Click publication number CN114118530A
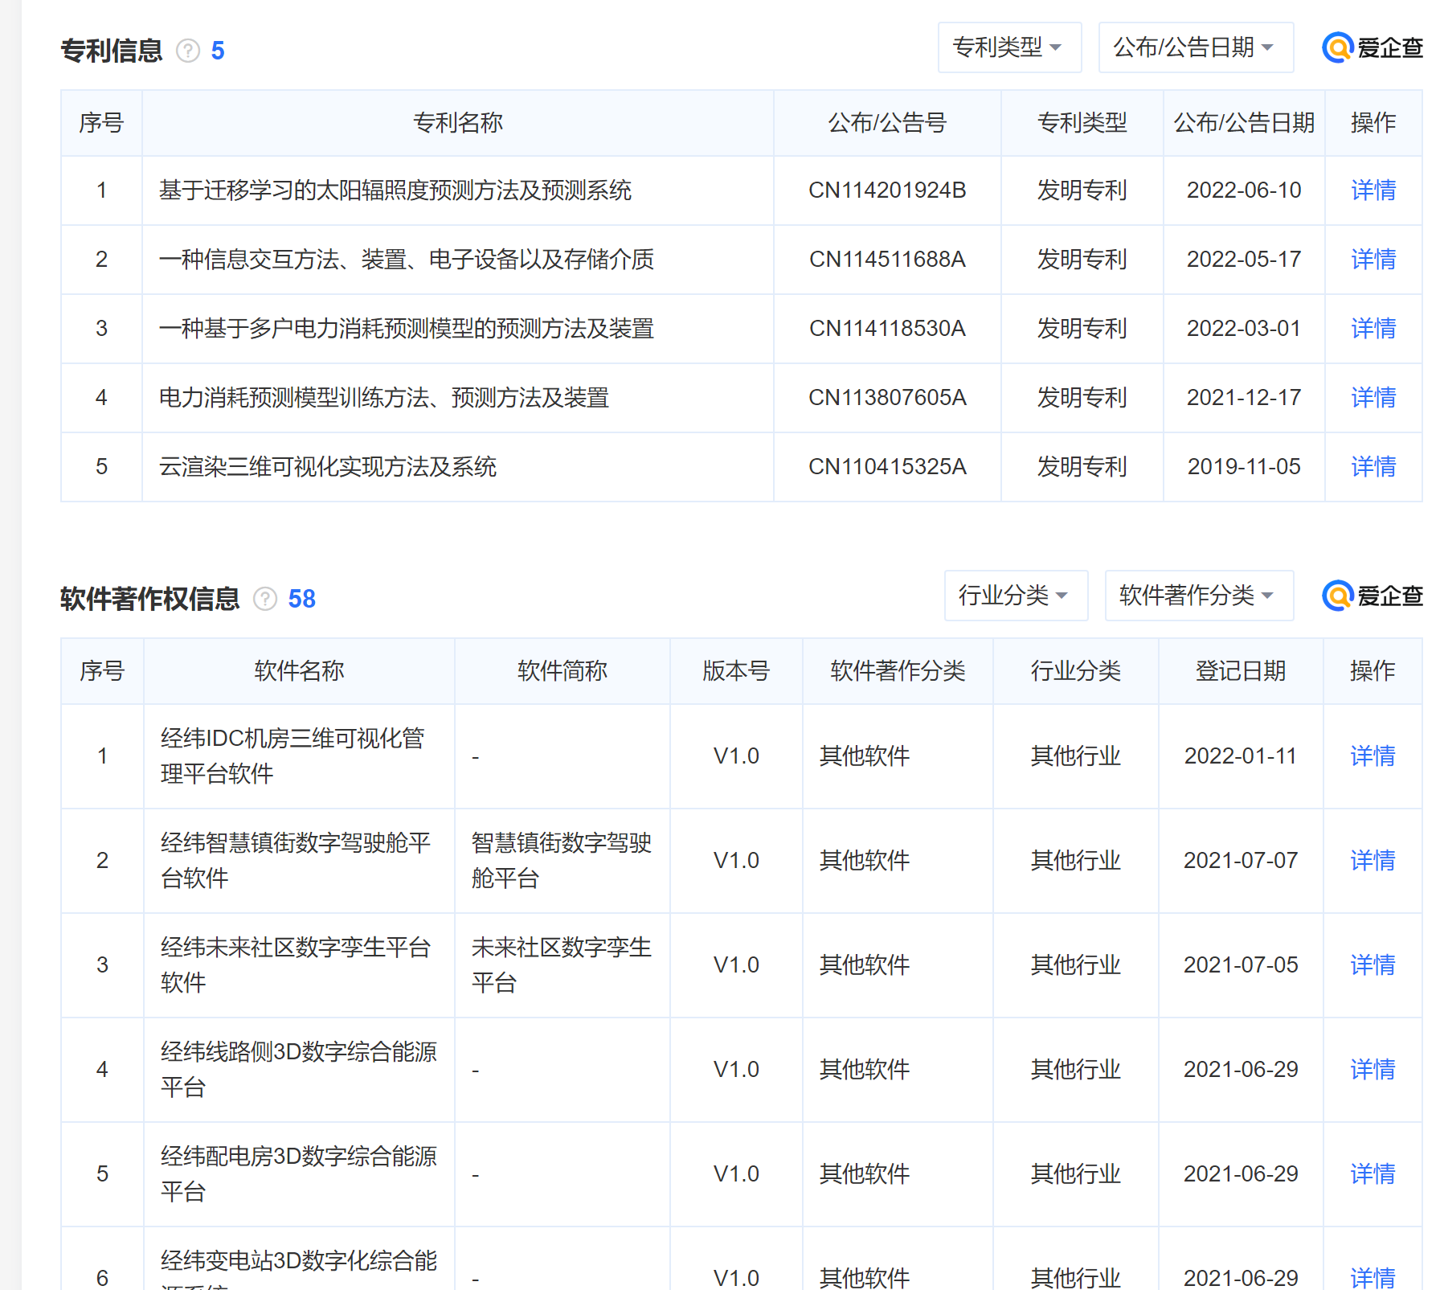1440x1290 pixels. click(887, 329)
